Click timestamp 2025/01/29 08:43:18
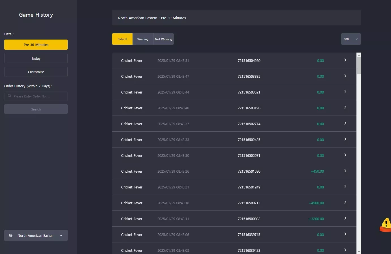Screen dimensions: 391x254 click(x=173, y=203)
